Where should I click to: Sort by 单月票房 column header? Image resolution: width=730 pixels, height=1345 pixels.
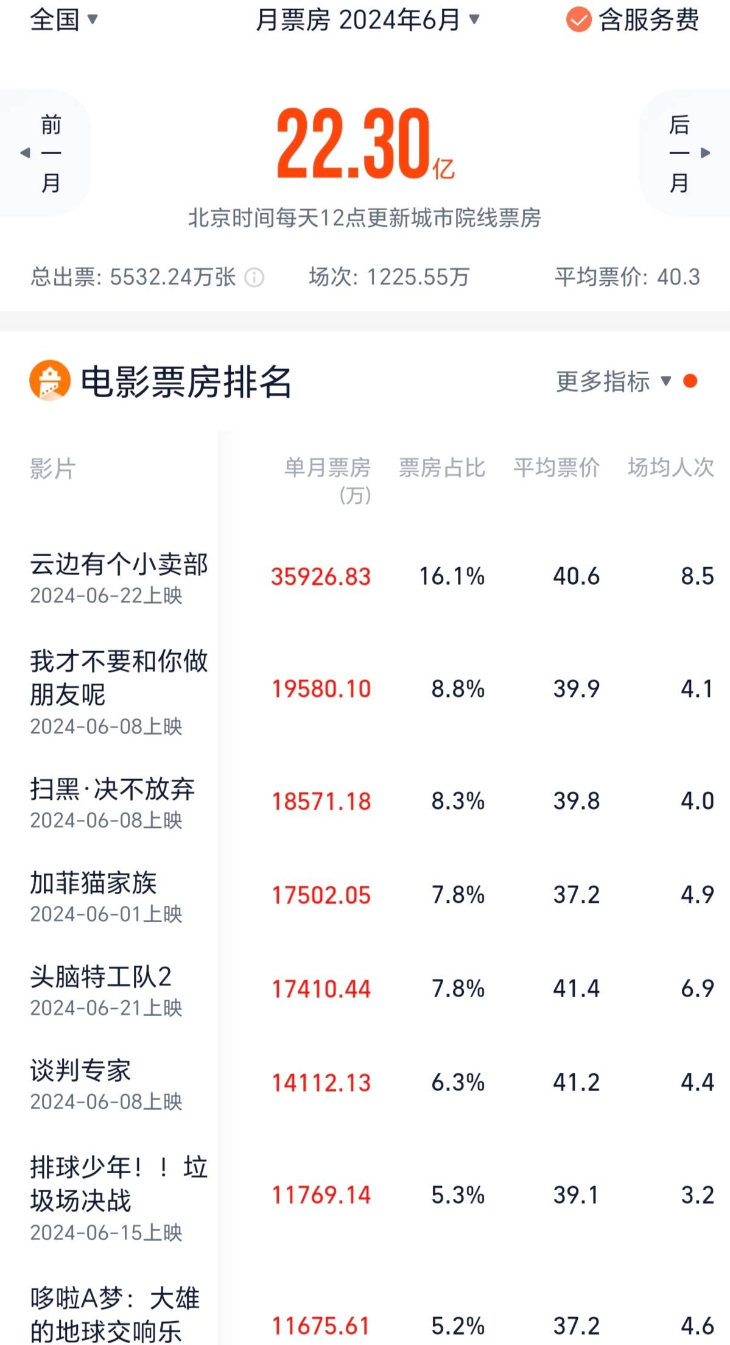[x=328, y=479]
